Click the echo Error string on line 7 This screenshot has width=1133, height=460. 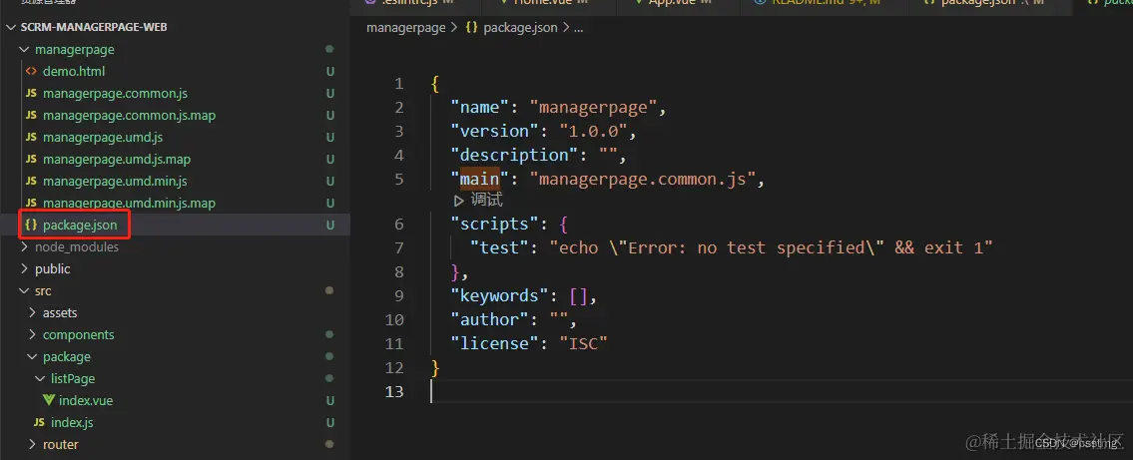click(x=771, y=247)
